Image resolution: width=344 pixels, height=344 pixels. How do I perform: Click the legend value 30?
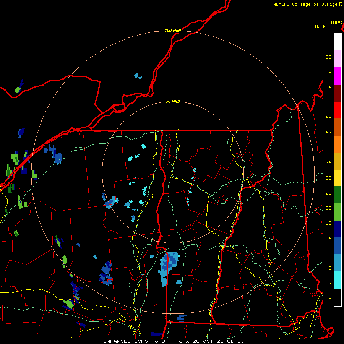point(328,178)
